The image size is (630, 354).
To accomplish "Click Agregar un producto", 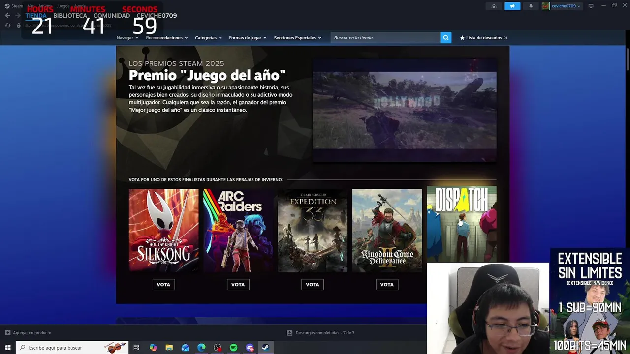I will [32, 333].
